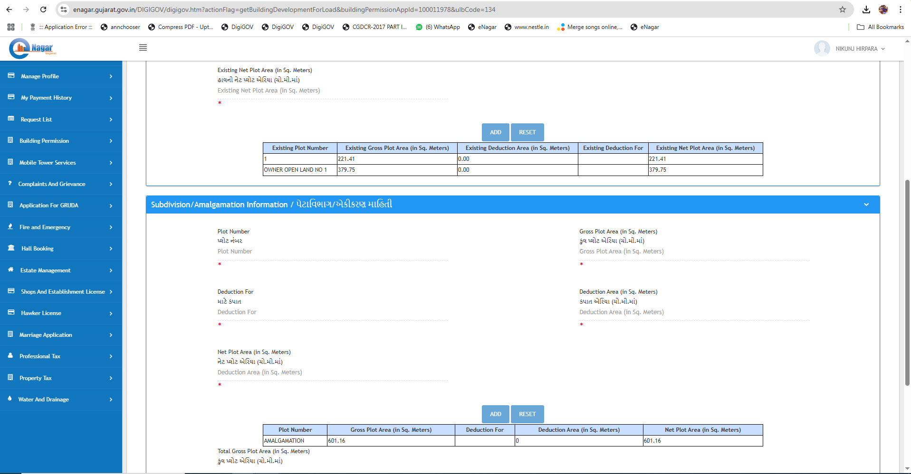Bookmark this page with the star icon

point(842,9)
